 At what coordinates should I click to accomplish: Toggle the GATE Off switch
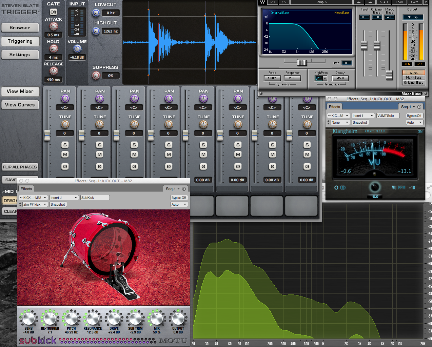tap(53, 12)
